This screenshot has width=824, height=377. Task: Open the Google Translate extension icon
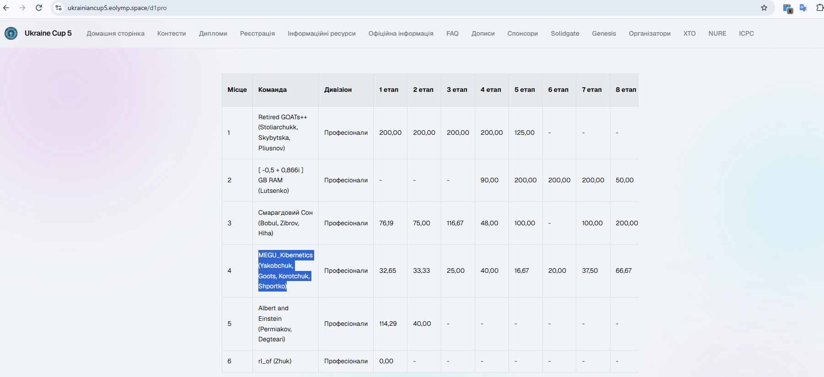[803, 8]
